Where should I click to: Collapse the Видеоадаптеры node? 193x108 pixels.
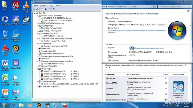click(x=37, y=26)
